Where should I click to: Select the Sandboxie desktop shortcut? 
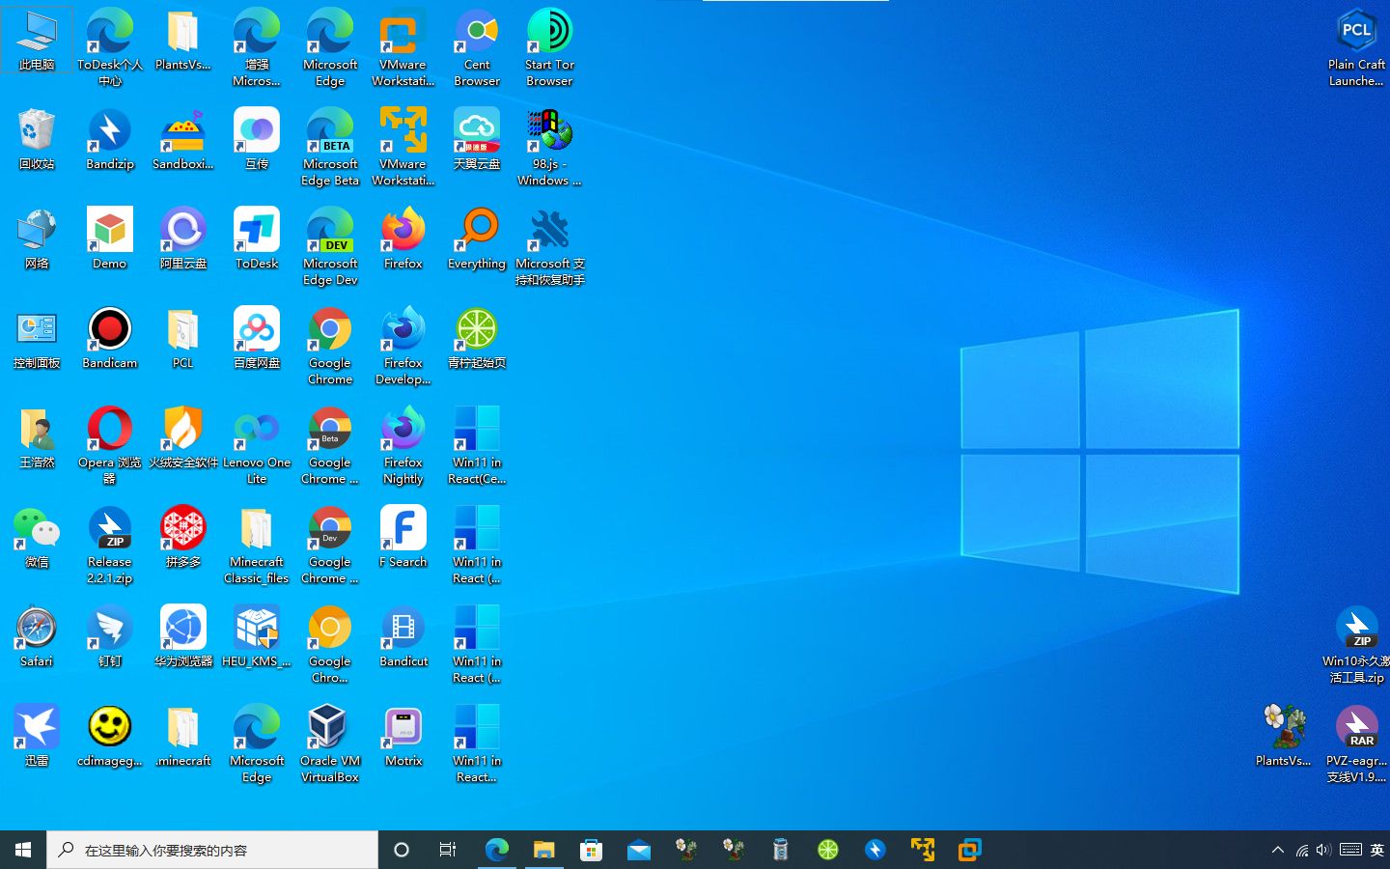(183, 140)
